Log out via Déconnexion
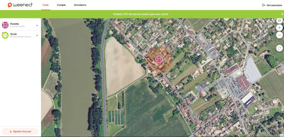The height and width of the screenshot is (137, 284). (272, 5)
